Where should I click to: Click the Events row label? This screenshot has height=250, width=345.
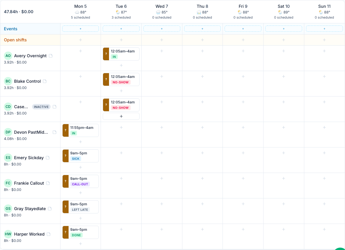coord(10,29)
